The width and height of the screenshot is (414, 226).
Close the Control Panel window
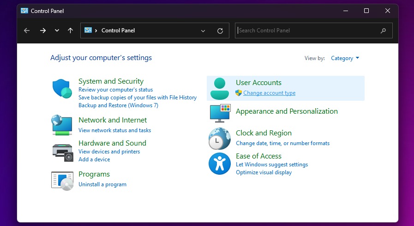388,11
